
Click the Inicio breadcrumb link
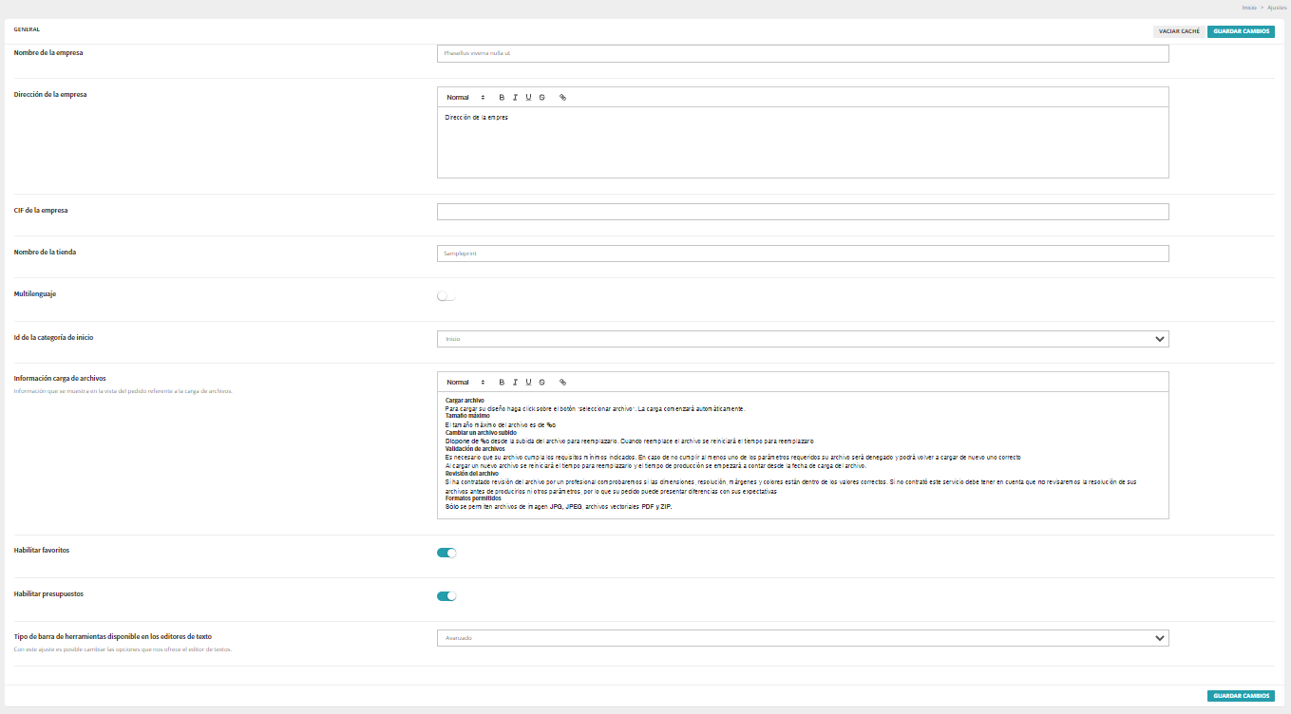[x=1248, y=8]
